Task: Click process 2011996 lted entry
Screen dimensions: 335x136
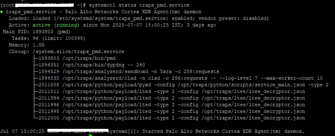Action: (x=172, y=105)
